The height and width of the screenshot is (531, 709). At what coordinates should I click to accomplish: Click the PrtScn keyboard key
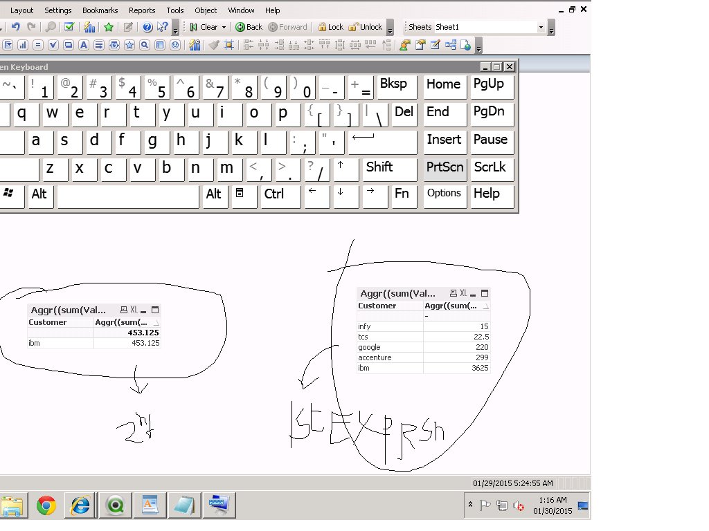pyautogui.click(x=445, y=169)
